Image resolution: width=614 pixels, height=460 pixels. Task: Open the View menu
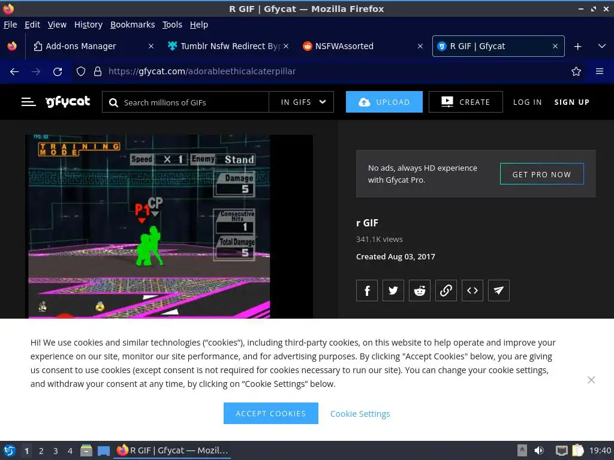pyautogui.click(x=57, y=25)
